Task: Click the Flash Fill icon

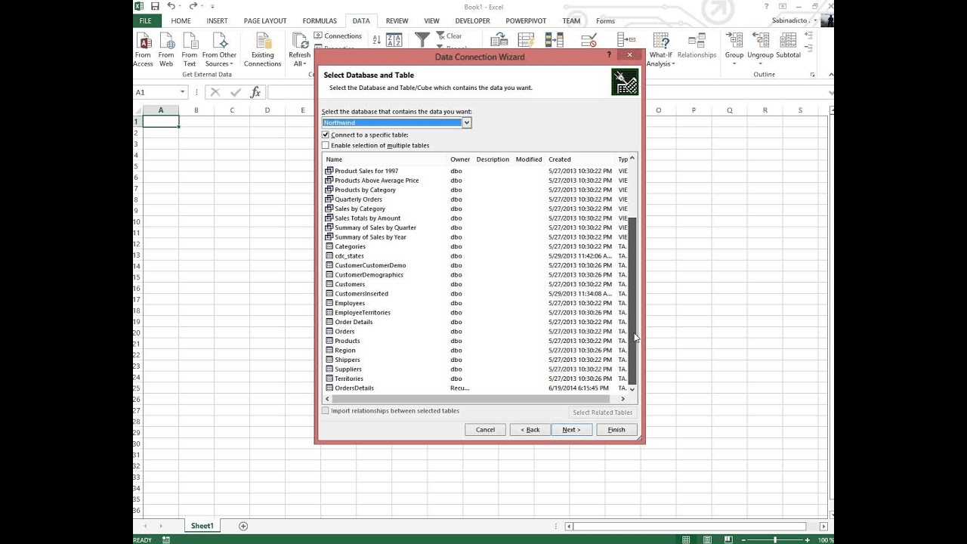Action: click(x=527, y=40)
